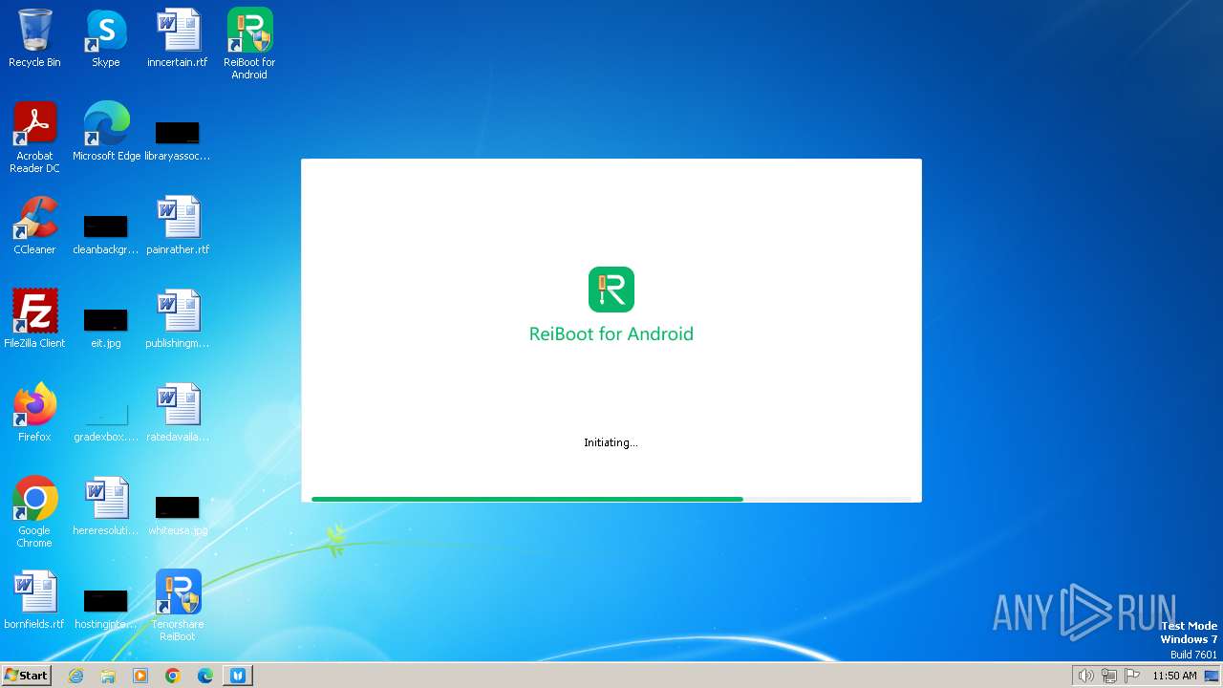Click the Show desktop button
This screenshot has height=688, width=1223.
1212,676
